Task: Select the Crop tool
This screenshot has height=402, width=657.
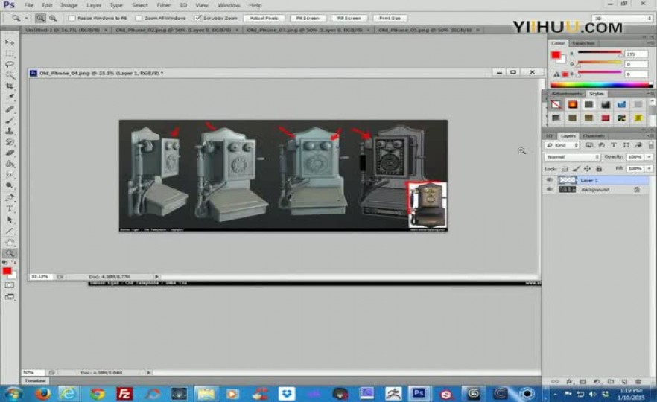Action: coord(10,86)
